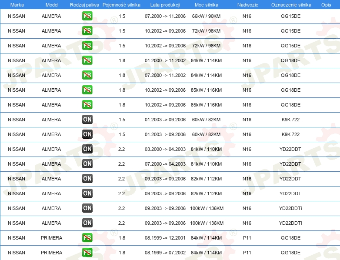This screenshot has width=340, height=260.
Task: Click the ON diesel icon in the 03.2000 -> 04.2003 row
Action: coord(87,149)
